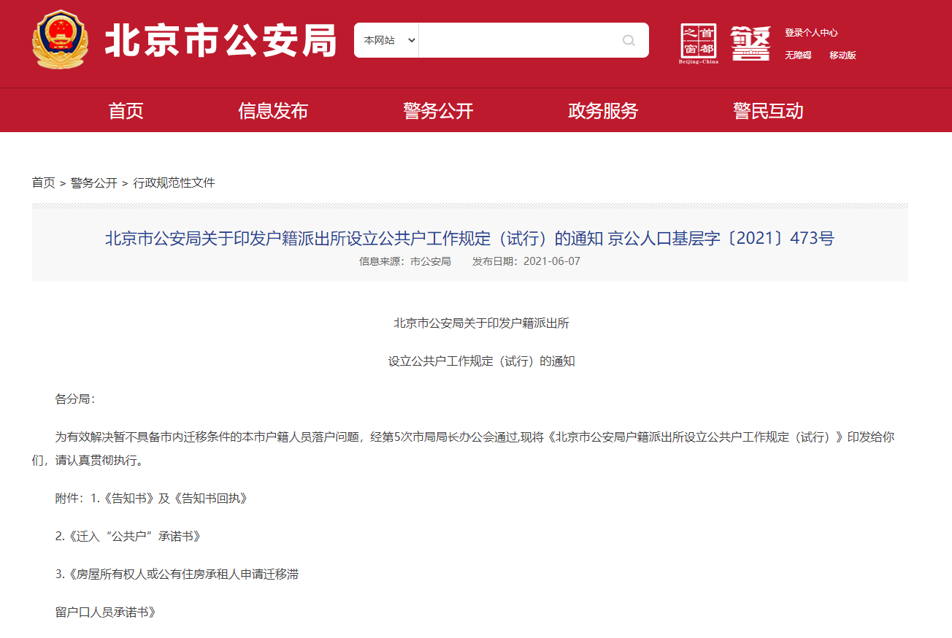Click attachment 3 line 房屋所有权人或公有住房承租人
The image size is (952, 638).
pos(177,574)
